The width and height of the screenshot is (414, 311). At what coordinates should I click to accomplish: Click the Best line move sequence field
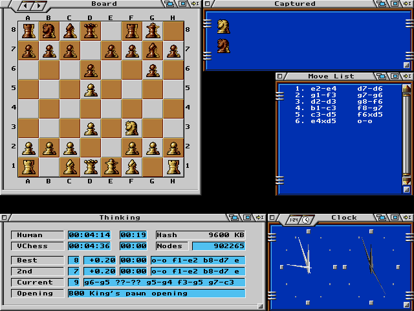click(197, 260)
